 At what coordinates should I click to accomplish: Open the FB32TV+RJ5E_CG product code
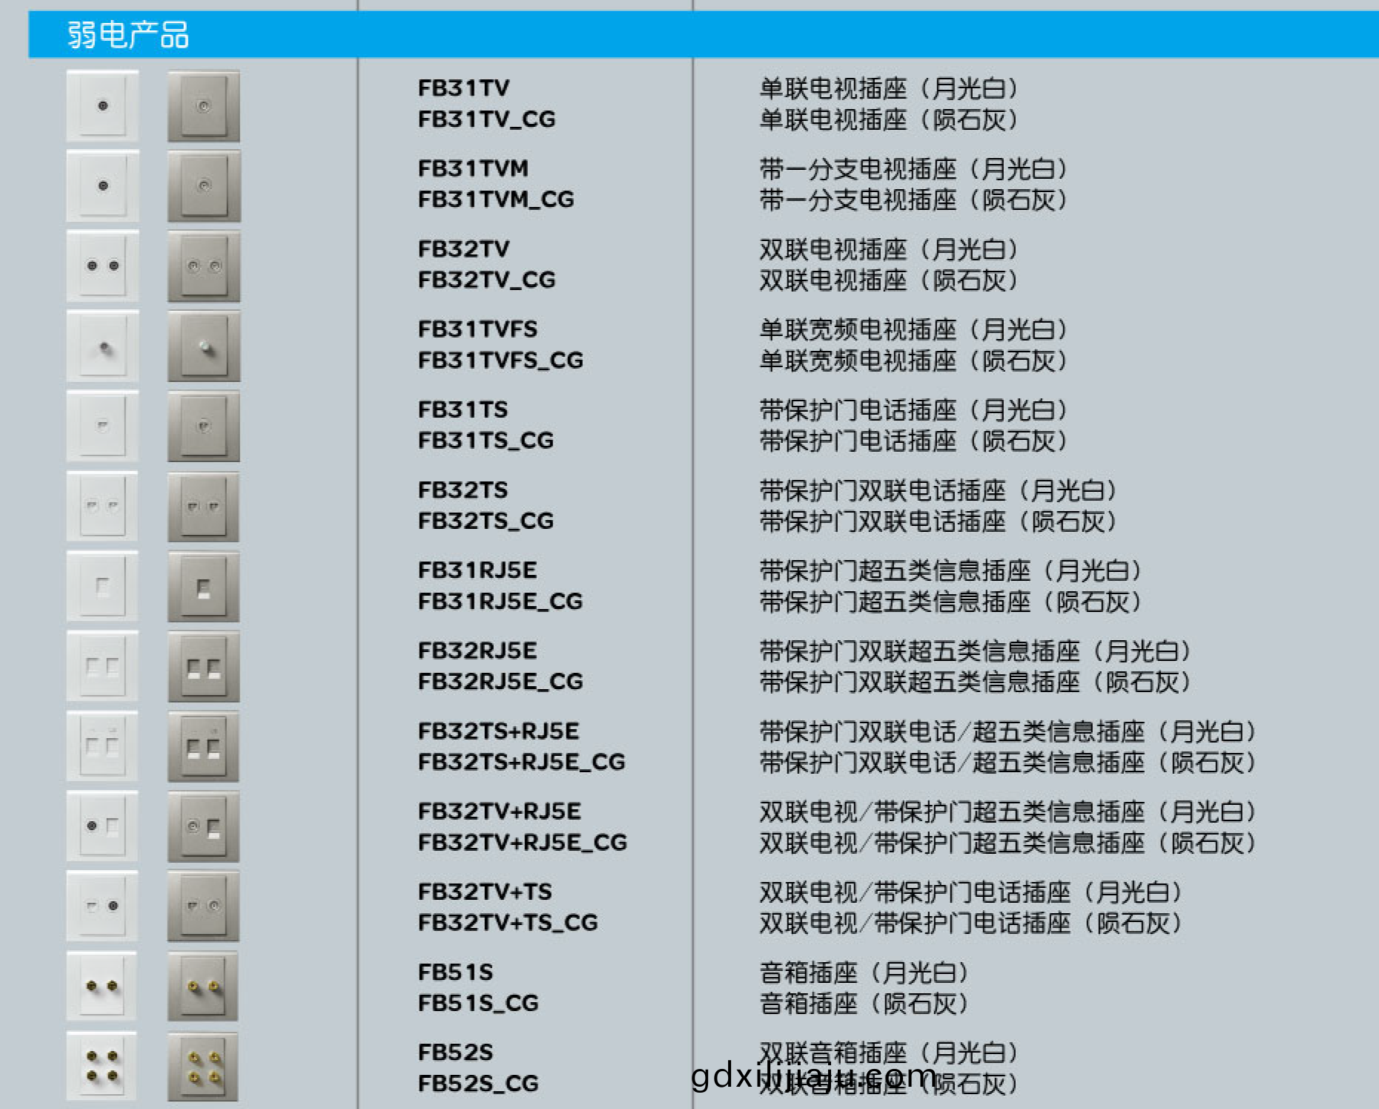[x=523, y=843]
